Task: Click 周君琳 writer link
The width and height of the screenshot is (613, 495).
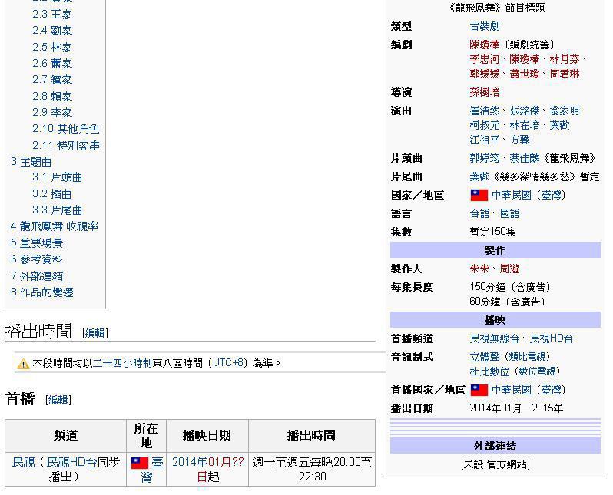Action: [564, 74]
